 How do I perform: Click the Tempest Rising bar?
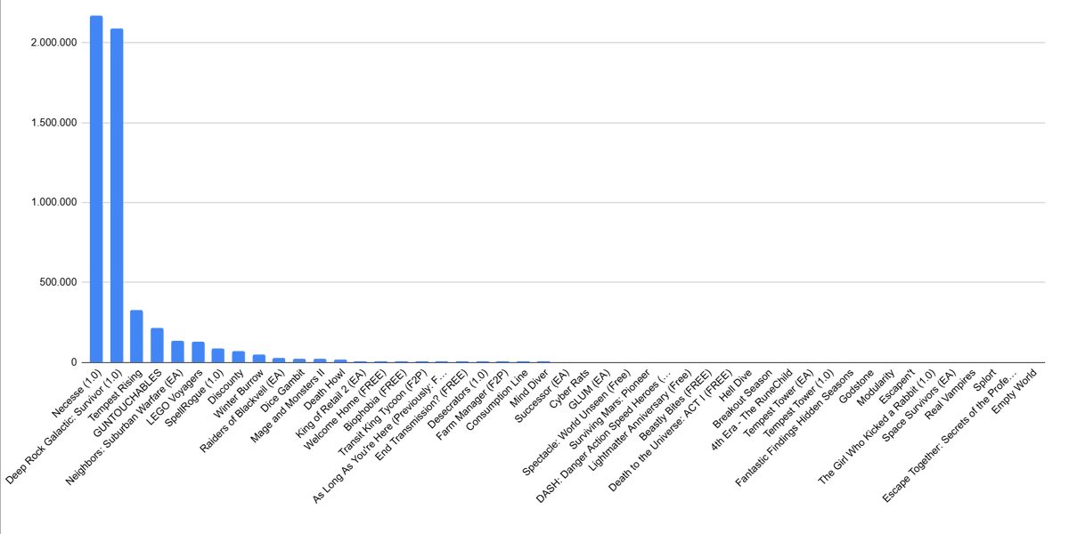pyautogui.click(x=136, y=336)
